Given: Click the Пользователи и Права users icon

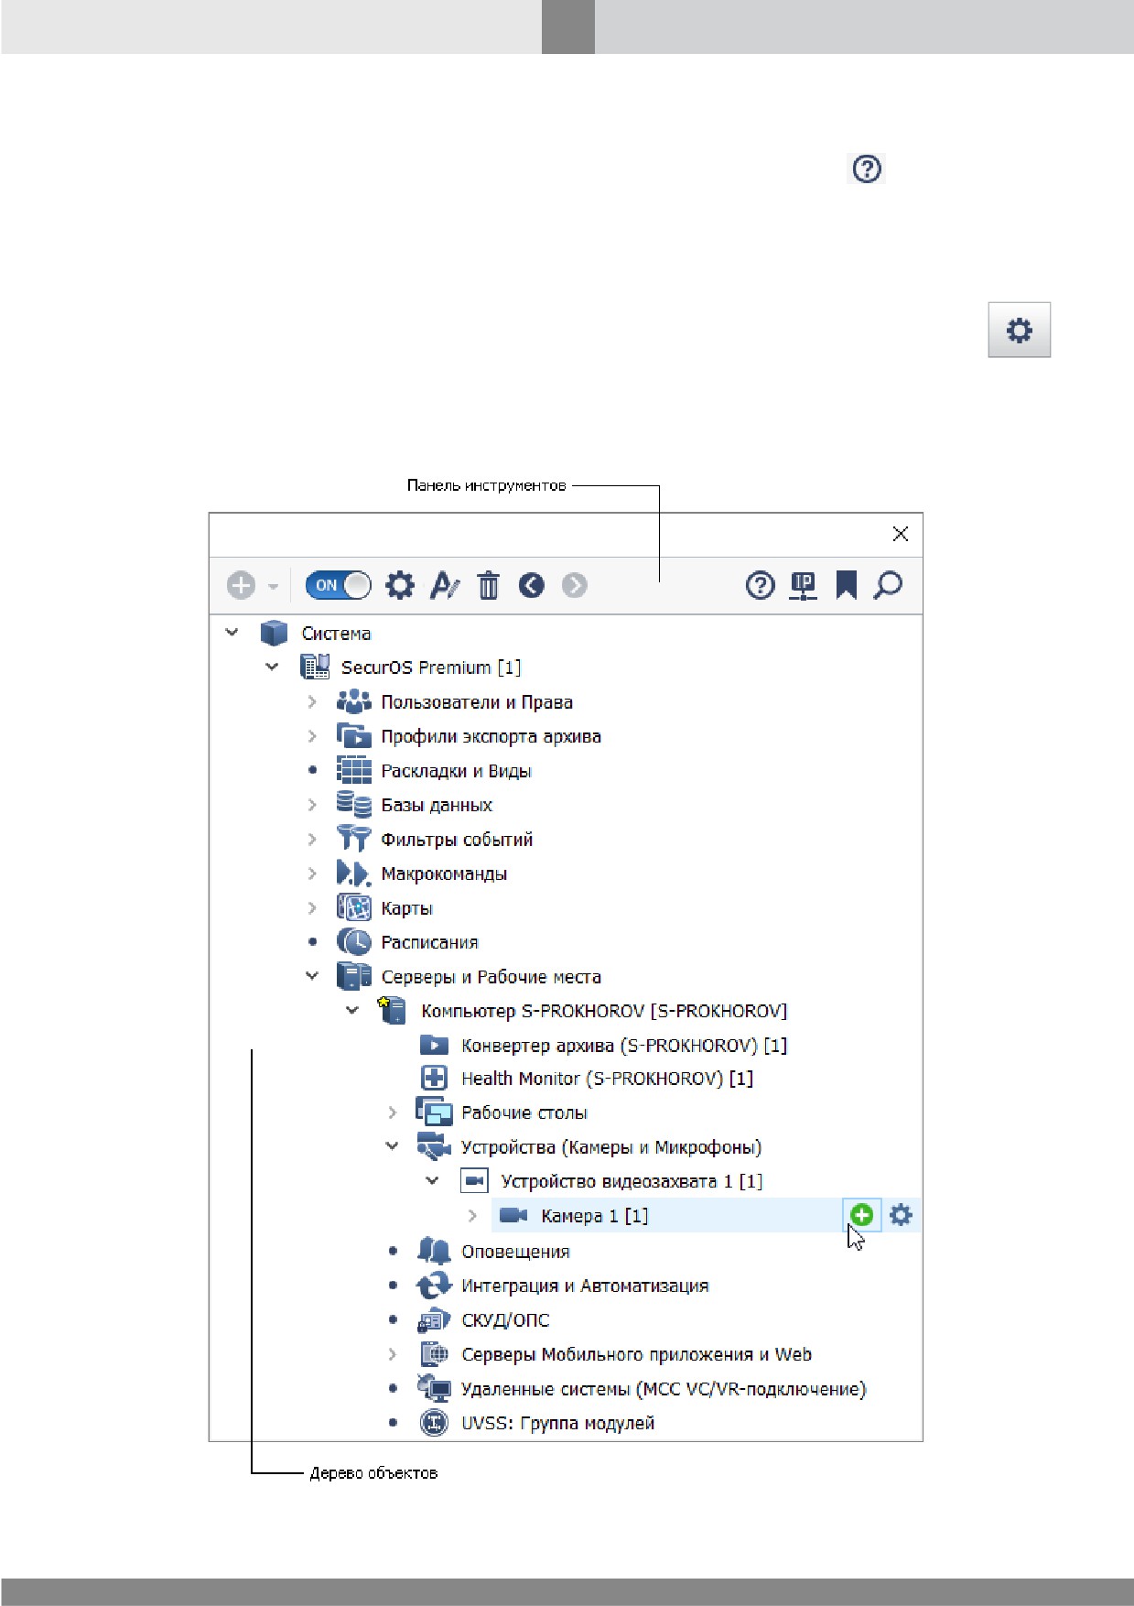Looking at the screenshot, I should click(354, 702).
